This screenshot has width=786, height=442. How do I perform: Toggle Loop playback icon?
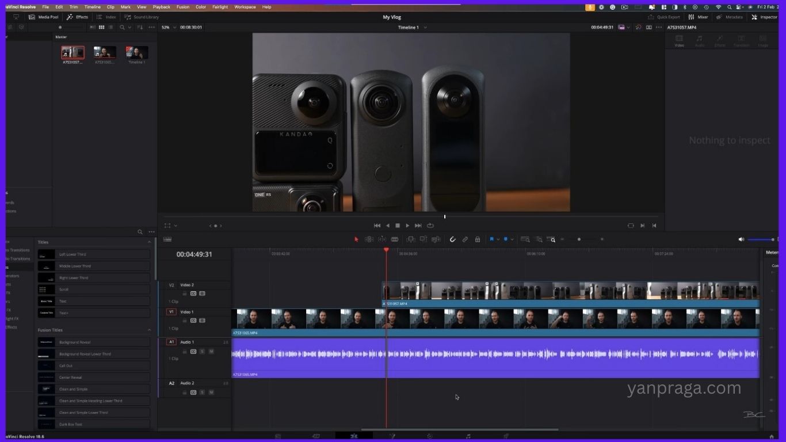(x=430, y=226)
